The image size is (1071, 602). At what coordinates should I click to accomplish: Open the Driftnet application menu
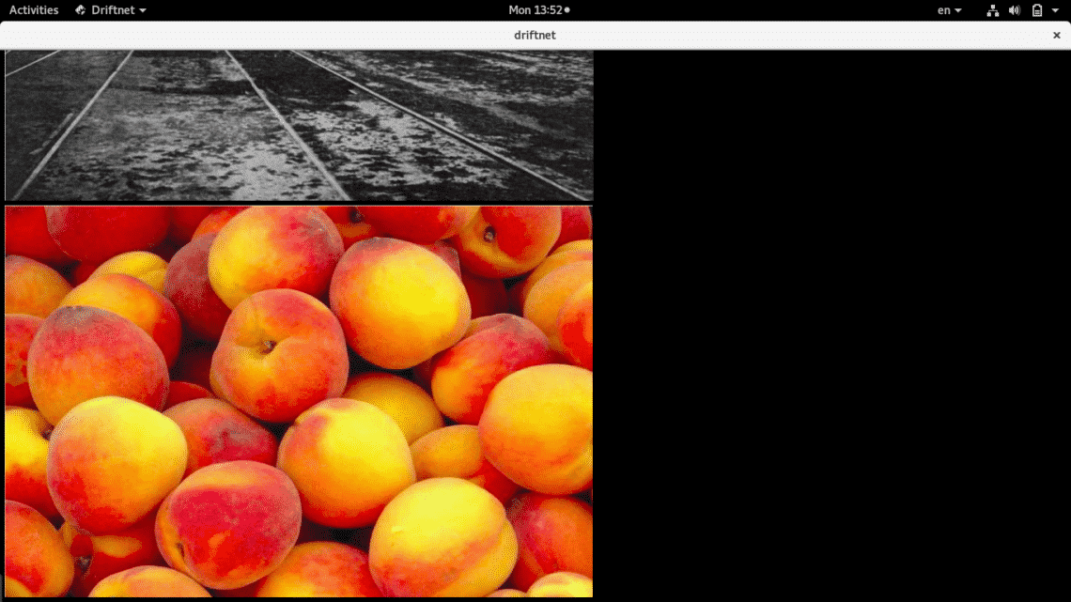click(111, 10)
